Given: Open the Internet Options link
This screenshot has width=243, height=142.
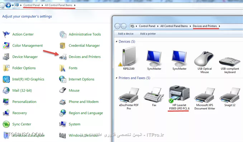Looking at the screenshot, I should point(81,79).
